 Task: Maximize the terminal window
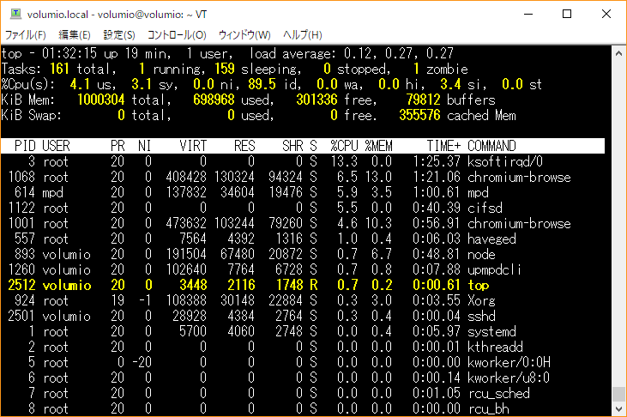coord(567,14)
